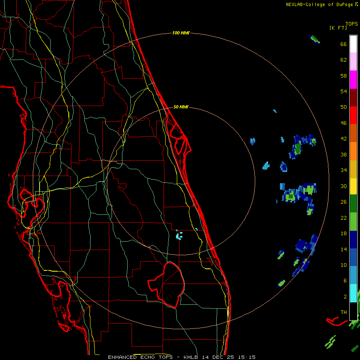Click the 100 NMI range ring label
The height and width of the screenshot is (360, 360).
coord(181,33)
